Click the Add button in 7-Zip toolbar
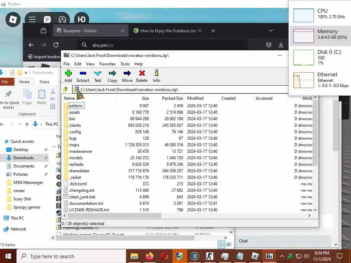Screen dimensions: 351x263 tap(68, 76)
